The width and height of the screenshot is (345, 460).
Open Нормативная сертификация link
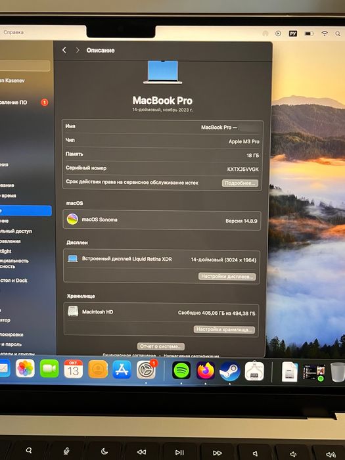tap(191, 356)
